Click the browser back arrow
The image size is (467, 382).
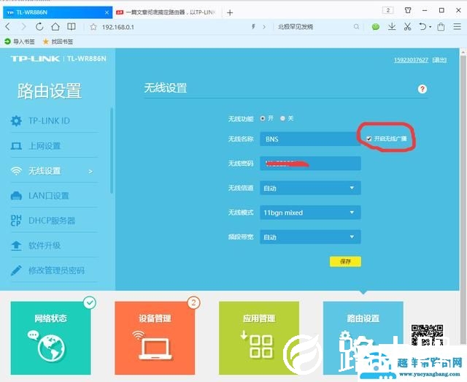coord(8,27)
